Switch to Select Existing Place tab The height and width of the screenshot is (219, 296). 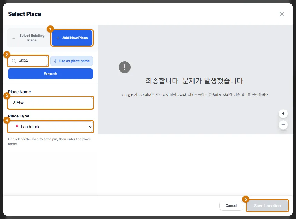tap(29, 38)
